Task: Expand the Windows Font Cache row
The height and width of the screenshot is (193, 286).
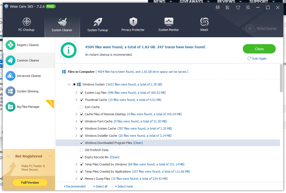Action: pyautogui.click(x=76, y=121)
